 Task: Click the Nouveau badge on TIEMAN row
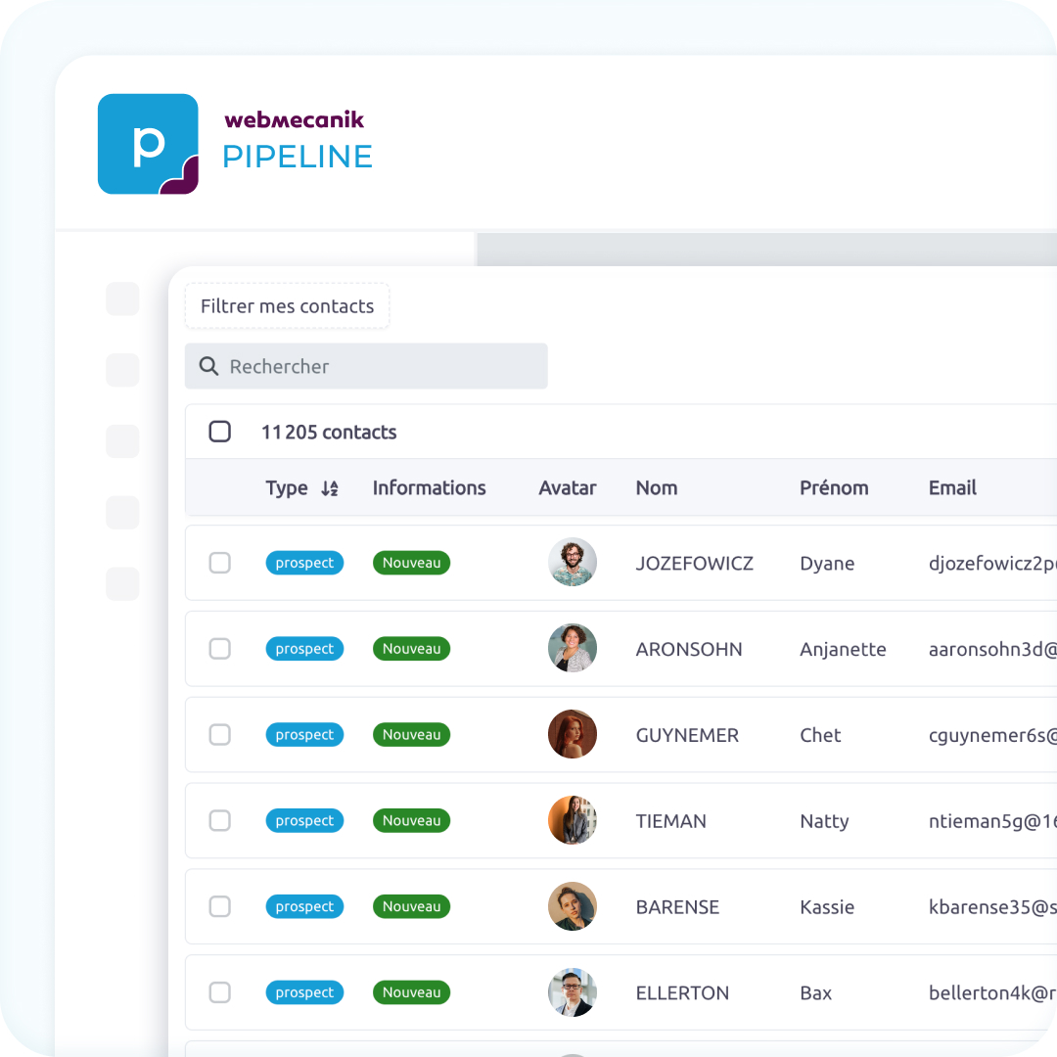411,821
